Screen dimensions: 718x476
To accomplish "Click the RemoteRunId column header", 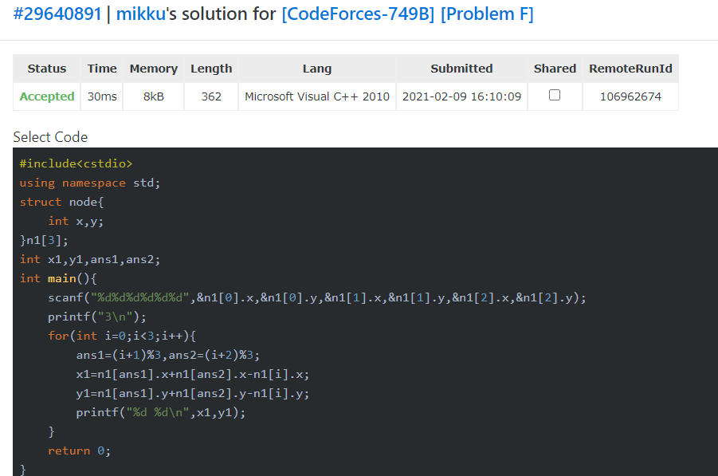I will tap(630, 69).
